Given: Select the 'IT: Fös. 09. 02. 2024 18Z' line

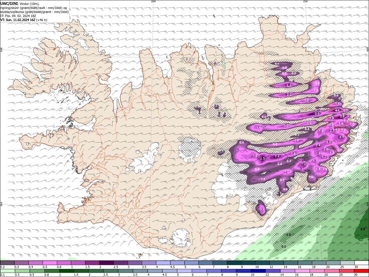Looking at the screenshot, I should [18, 16].
